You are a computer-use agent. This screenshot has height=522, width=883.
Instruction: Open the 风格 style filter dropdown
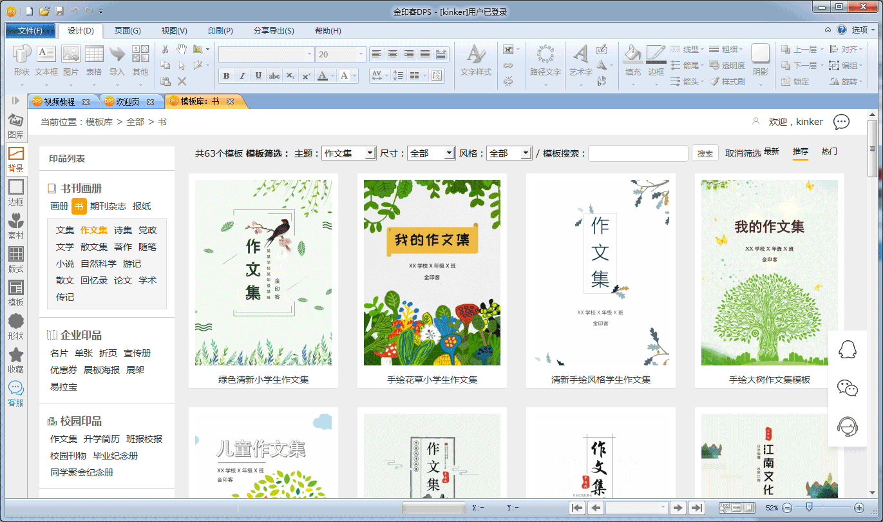[x=526, y=153]
